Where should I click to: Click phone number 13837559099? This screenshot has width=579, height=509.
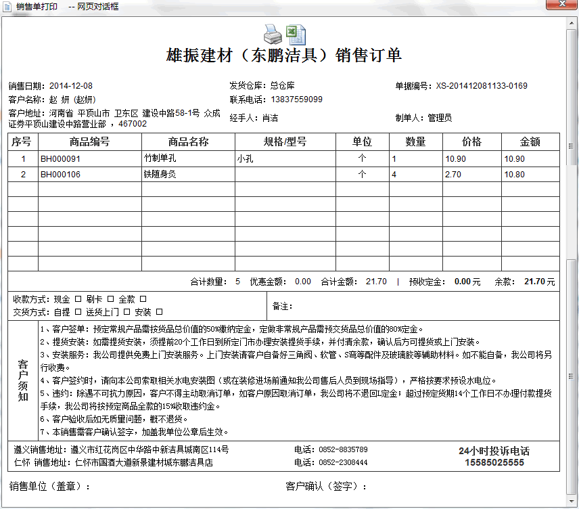click(296, 99)
